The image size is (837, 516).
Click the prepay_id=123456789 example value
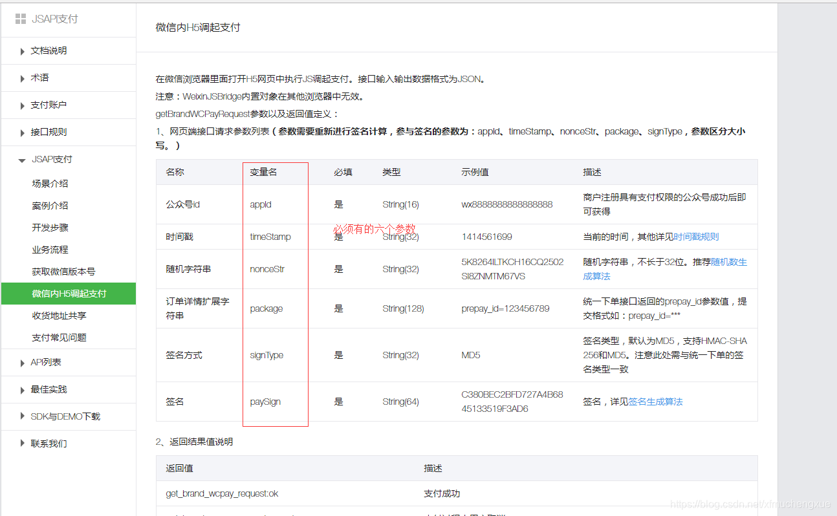tap(505, 308)
